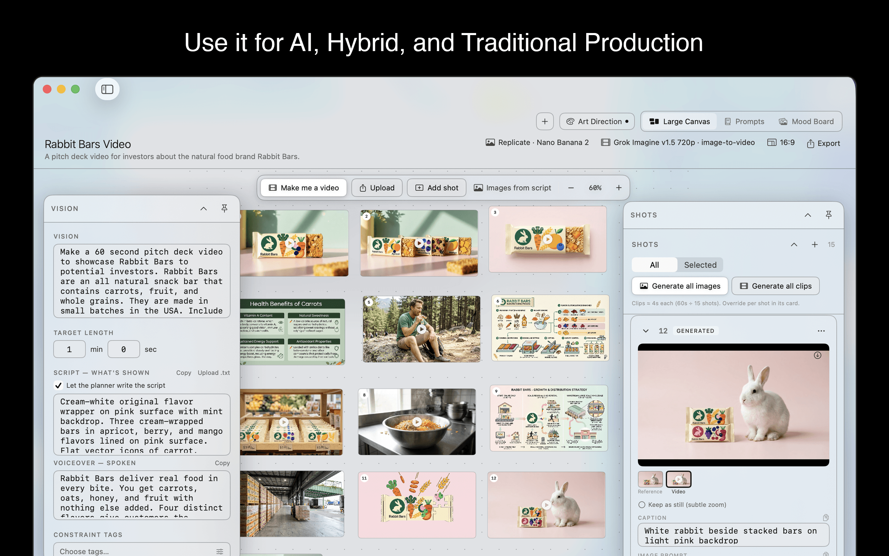Add a shot using plus beside 15
This screenshot has width=889, height=556.
tap(815, 245)
